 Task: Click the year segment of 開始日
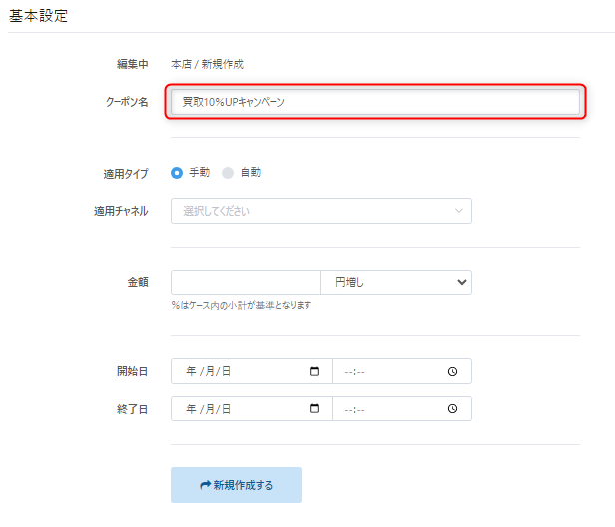[191, 371]
